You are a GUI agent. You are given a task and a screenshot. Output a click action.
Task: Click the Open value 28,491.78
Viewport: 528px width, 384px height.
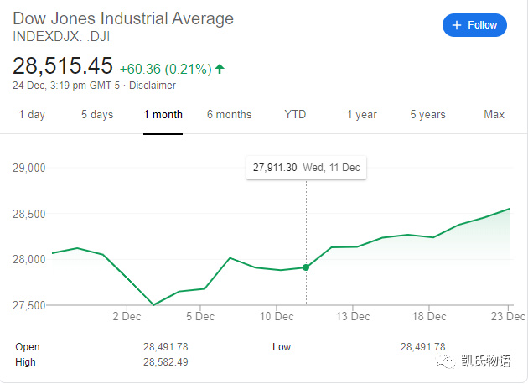click(166, 347)
